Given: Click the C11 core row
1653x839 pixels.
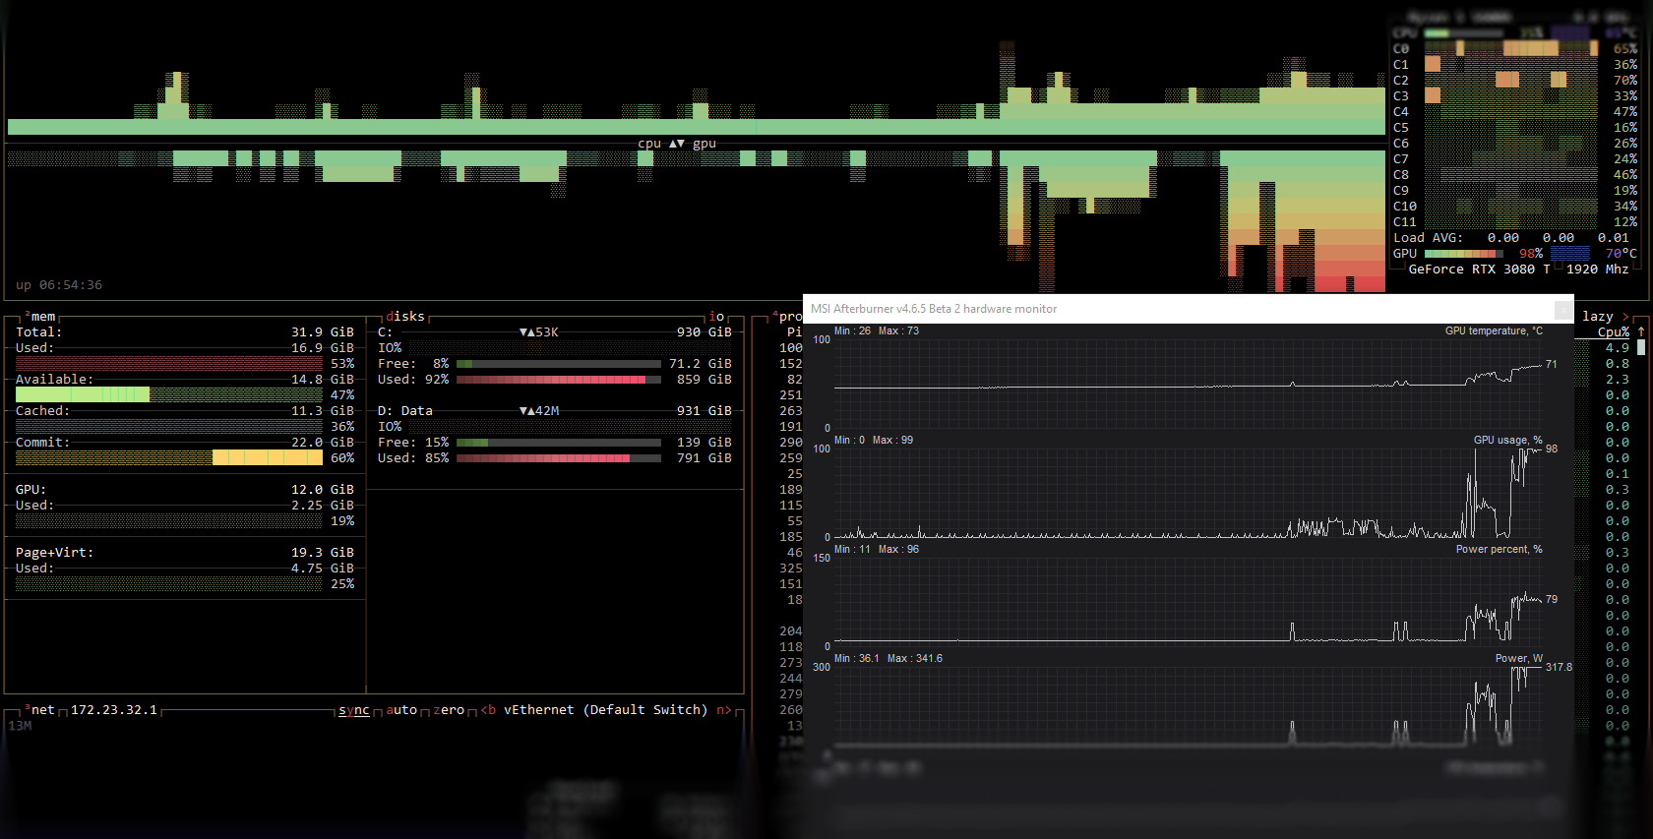Looking at the screenshot, I should pyautogui.click(x=1515, y=222).
